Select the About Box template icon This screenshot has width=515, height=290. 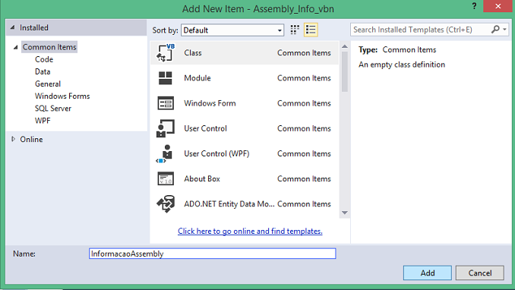(166, 178)
